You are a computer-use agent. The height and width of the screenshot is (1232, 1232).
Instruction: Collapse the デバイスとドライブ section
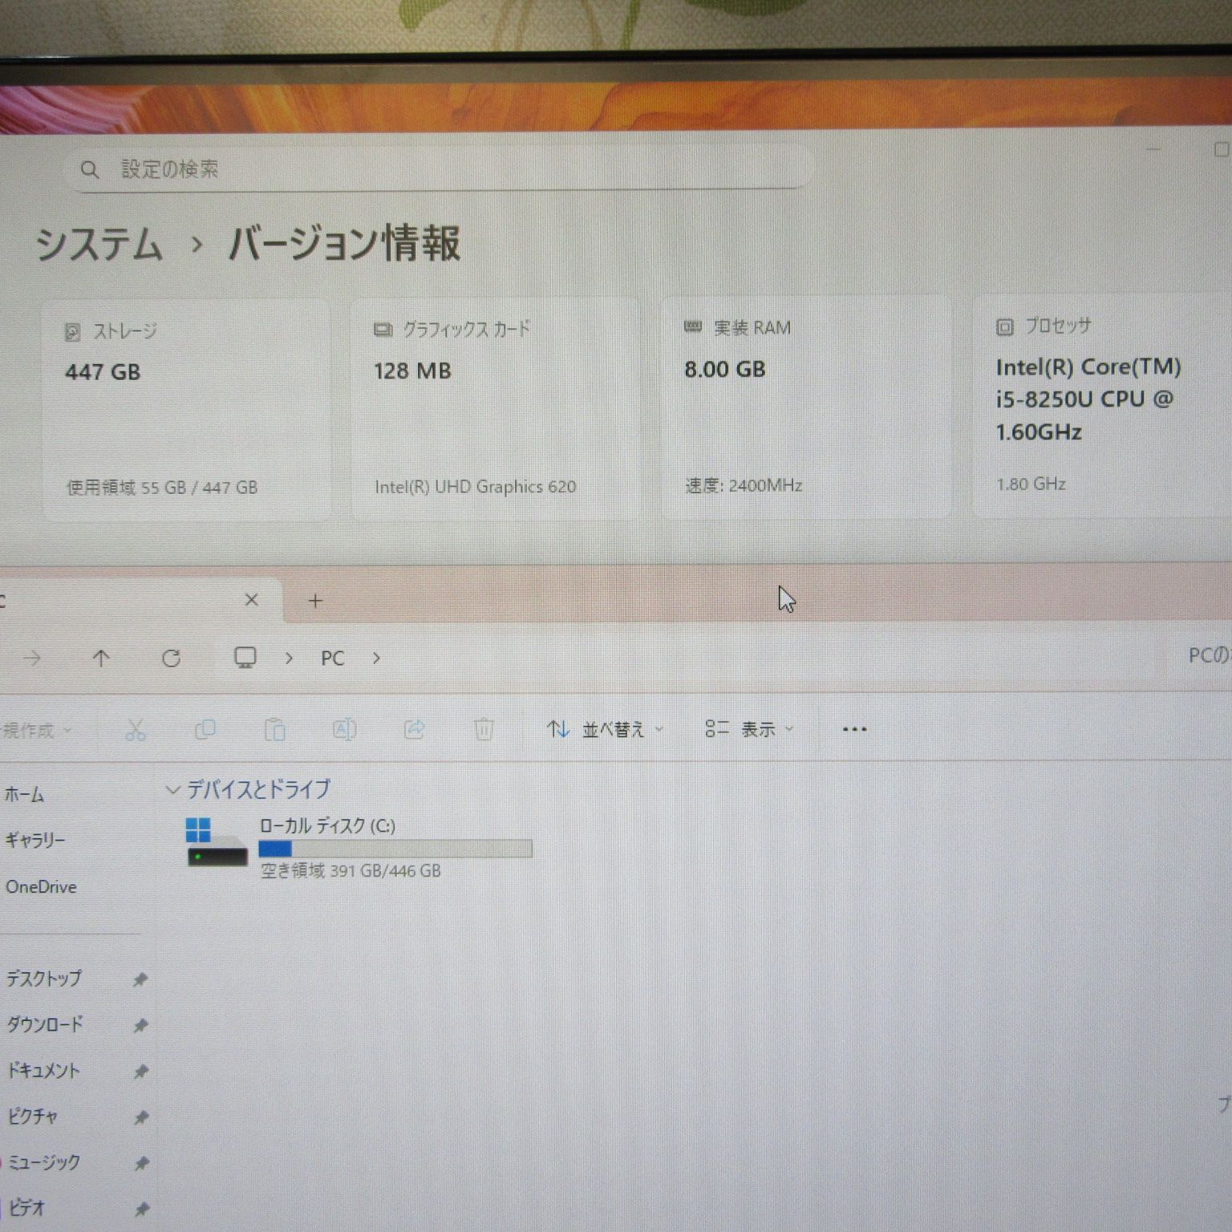172,789
